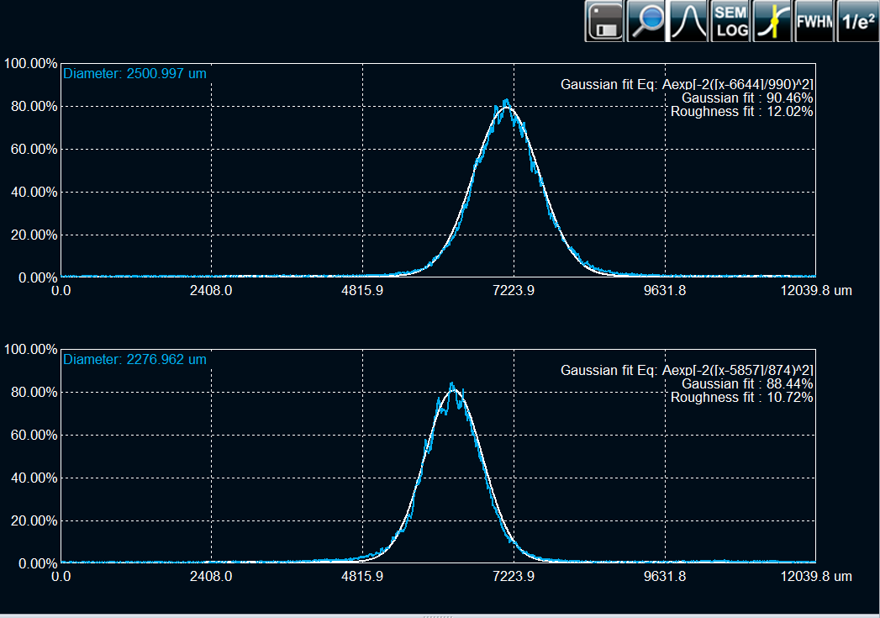This screenshot has width=880, height=618.
Task: Click the Roughness fit 10.72% label
Action: pyautogui.click(x=741, y=397)
